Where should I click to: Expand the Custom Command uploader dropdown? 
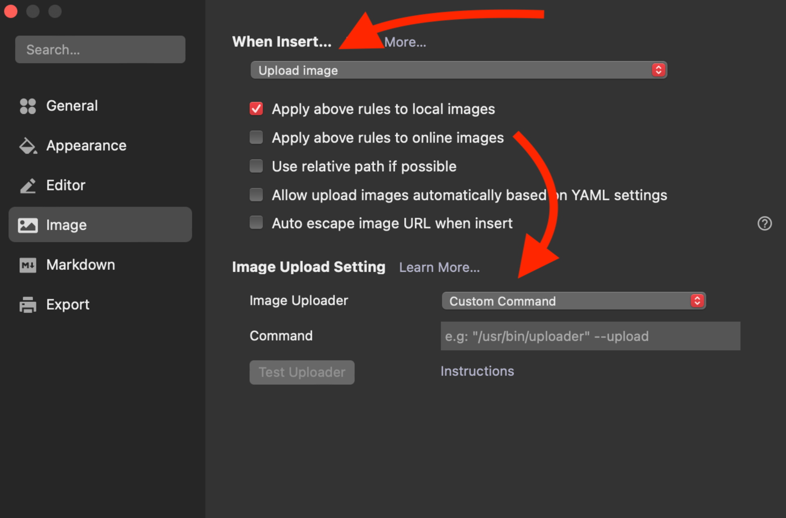(573, 301)
